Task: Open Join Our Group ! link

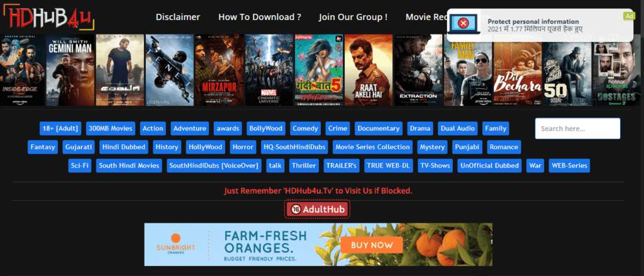Action: (x=353, y=17)
